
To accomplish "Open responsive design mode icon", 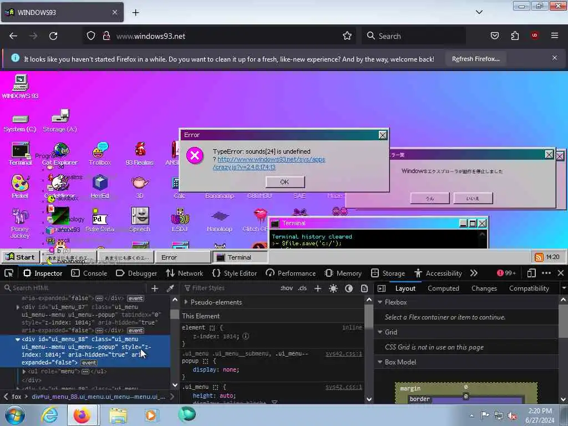I will coord(531,273).
